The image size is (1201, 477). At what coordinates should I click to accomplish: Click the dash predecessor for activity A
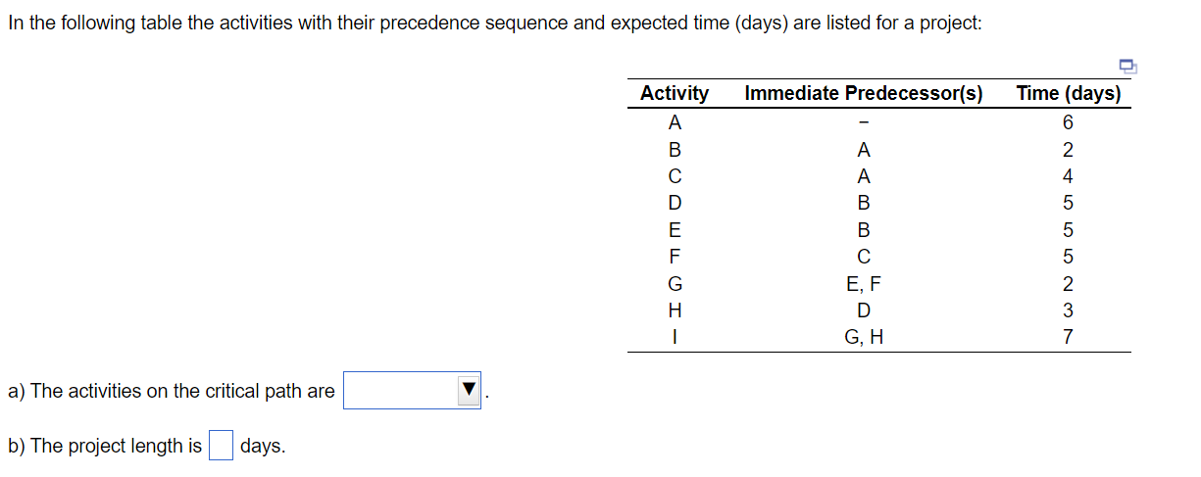[863, 123]
